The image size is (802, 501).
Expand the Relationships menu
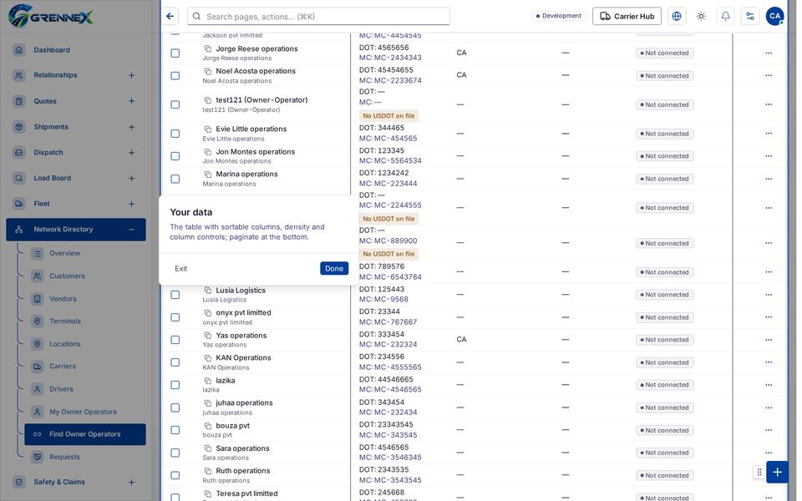131,75
